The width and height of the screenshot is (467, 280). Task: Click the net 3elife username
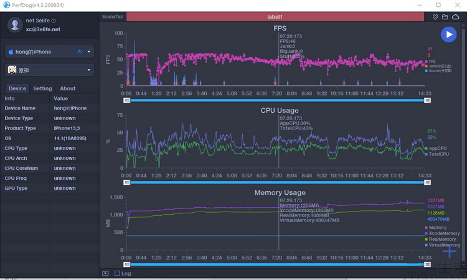(x=37, y=21)
